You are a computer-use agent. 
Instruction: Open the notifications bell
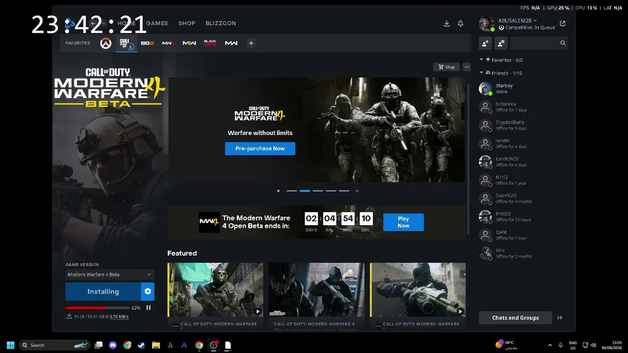[x=460, y=24]
